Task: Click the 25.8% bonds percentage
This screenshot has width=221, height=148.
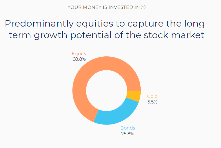Action: (x=127, y=134)
